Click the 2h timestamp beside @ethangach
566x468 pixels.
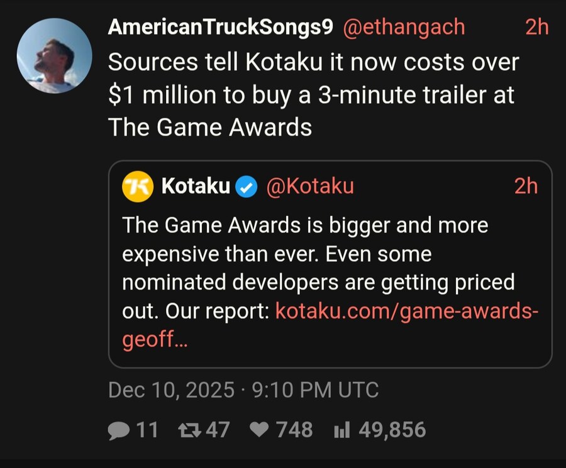click(536, 27)
